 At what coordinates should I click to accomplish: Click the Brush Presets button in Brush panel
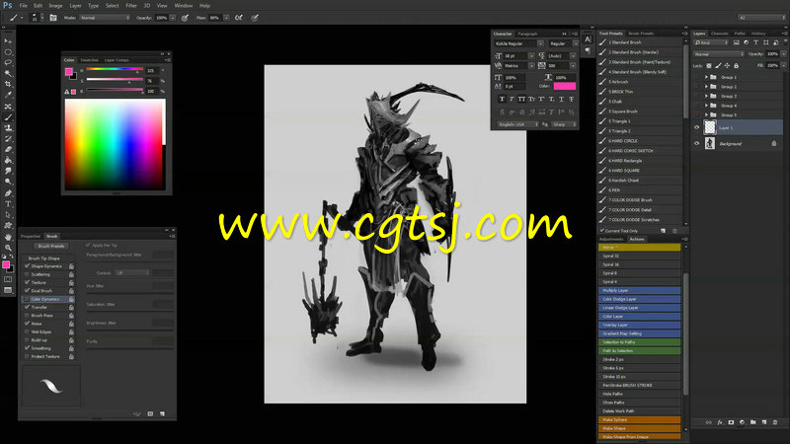click(51, 246)
